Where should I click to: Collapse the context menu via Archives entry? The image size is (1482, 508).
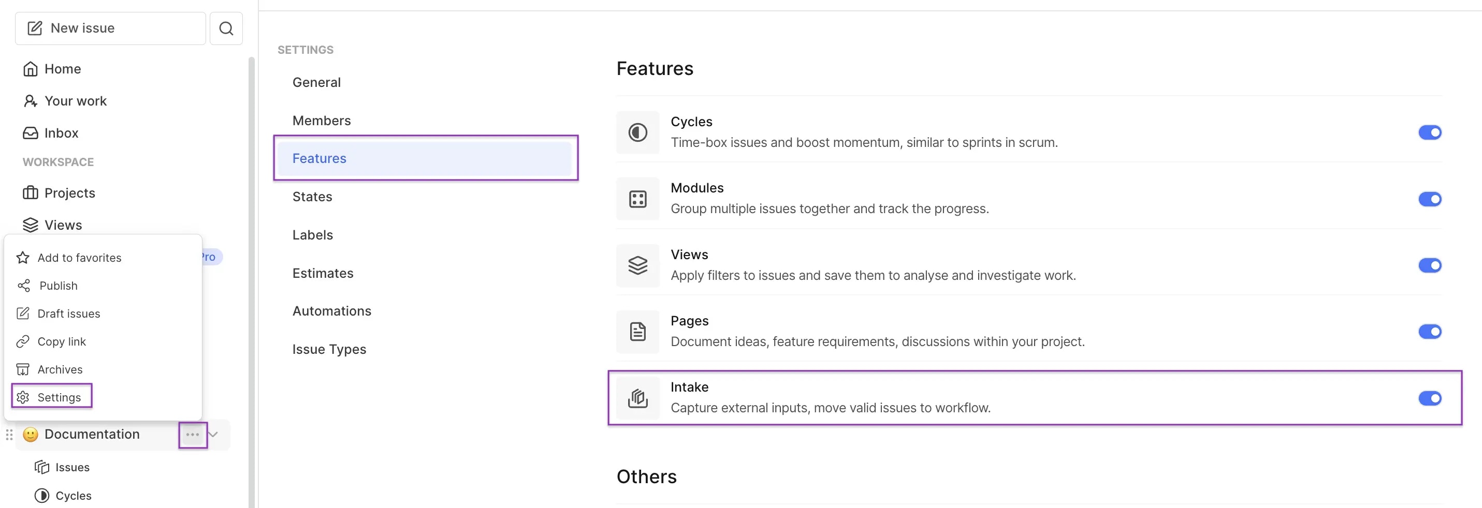click(59, 369)
